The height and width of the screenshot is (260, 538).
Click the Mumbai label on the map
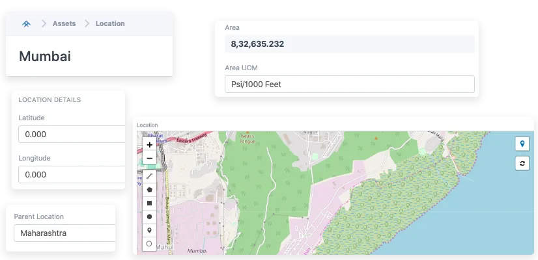coord(197,250)
